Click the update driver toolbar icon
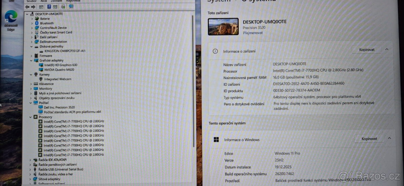404x186 pixels. coord(63,7)
